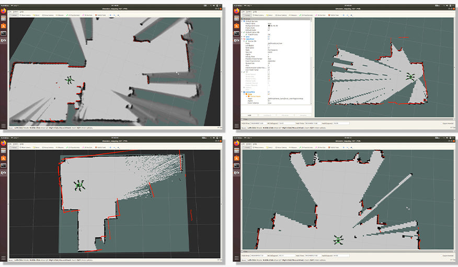Click the Background Color swatch in Global Options
Viewport: 458px width, 267px height.
coord(270,27)
